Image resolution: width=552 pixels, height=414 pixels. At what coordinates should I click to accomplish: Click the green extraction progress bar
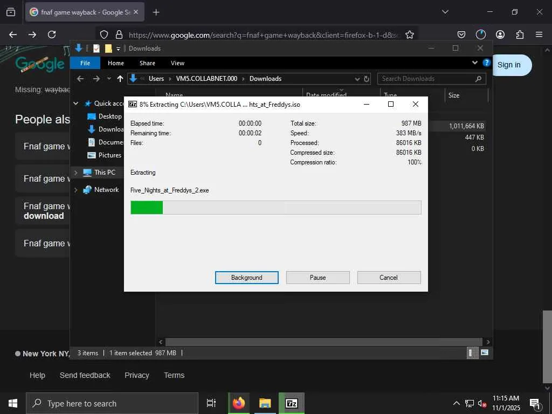(275, 208)
